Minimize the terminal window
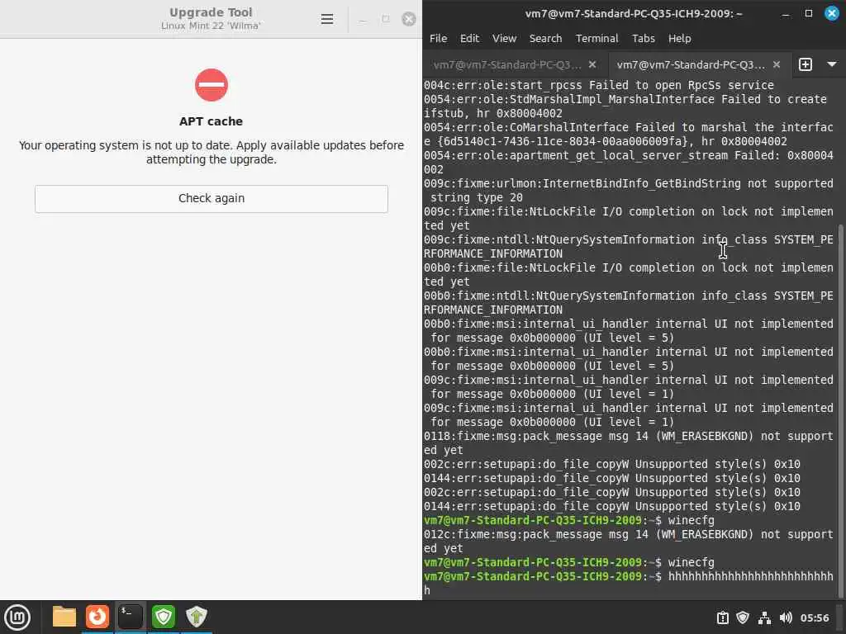Screen dimensions: 846x634 (786, 14)
